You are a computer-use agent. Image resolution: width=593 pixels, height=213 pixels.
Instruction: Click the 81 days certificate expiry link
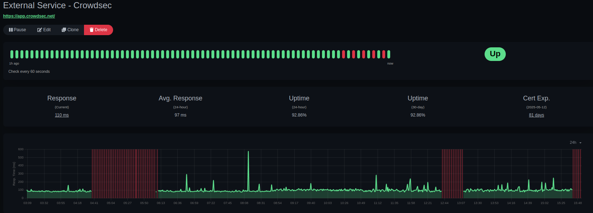coord(536,115)
